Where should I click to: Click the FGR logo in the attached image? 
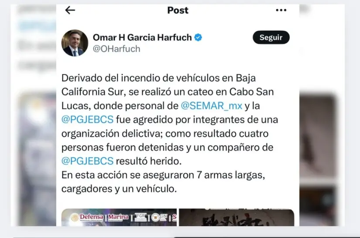click(140, 217)
